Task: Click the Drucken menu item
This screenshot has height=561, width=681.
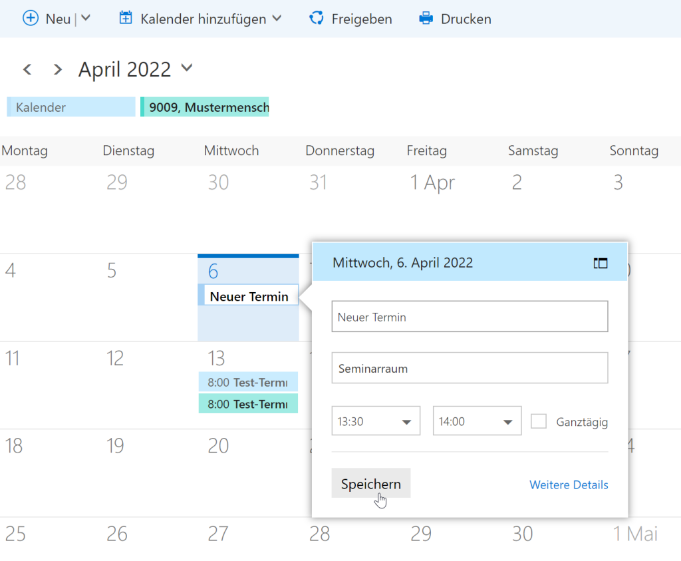Action: pos(466,19)
